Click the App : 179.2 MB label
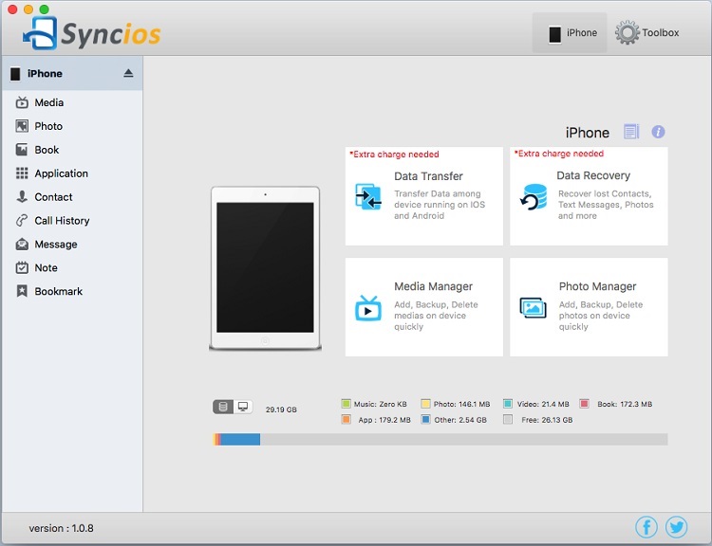Image resolution: width=712 pixels, height=546 pixels. coord(384,420)
